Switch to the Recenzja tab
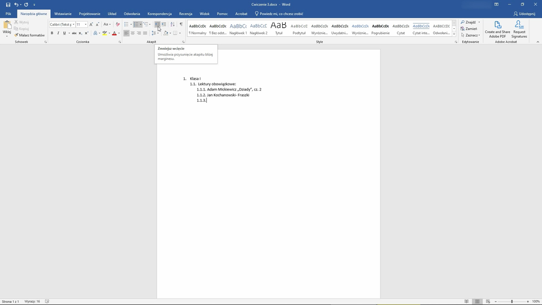The image size is (542, 305). pyautogui.click(x=185, y=14)
